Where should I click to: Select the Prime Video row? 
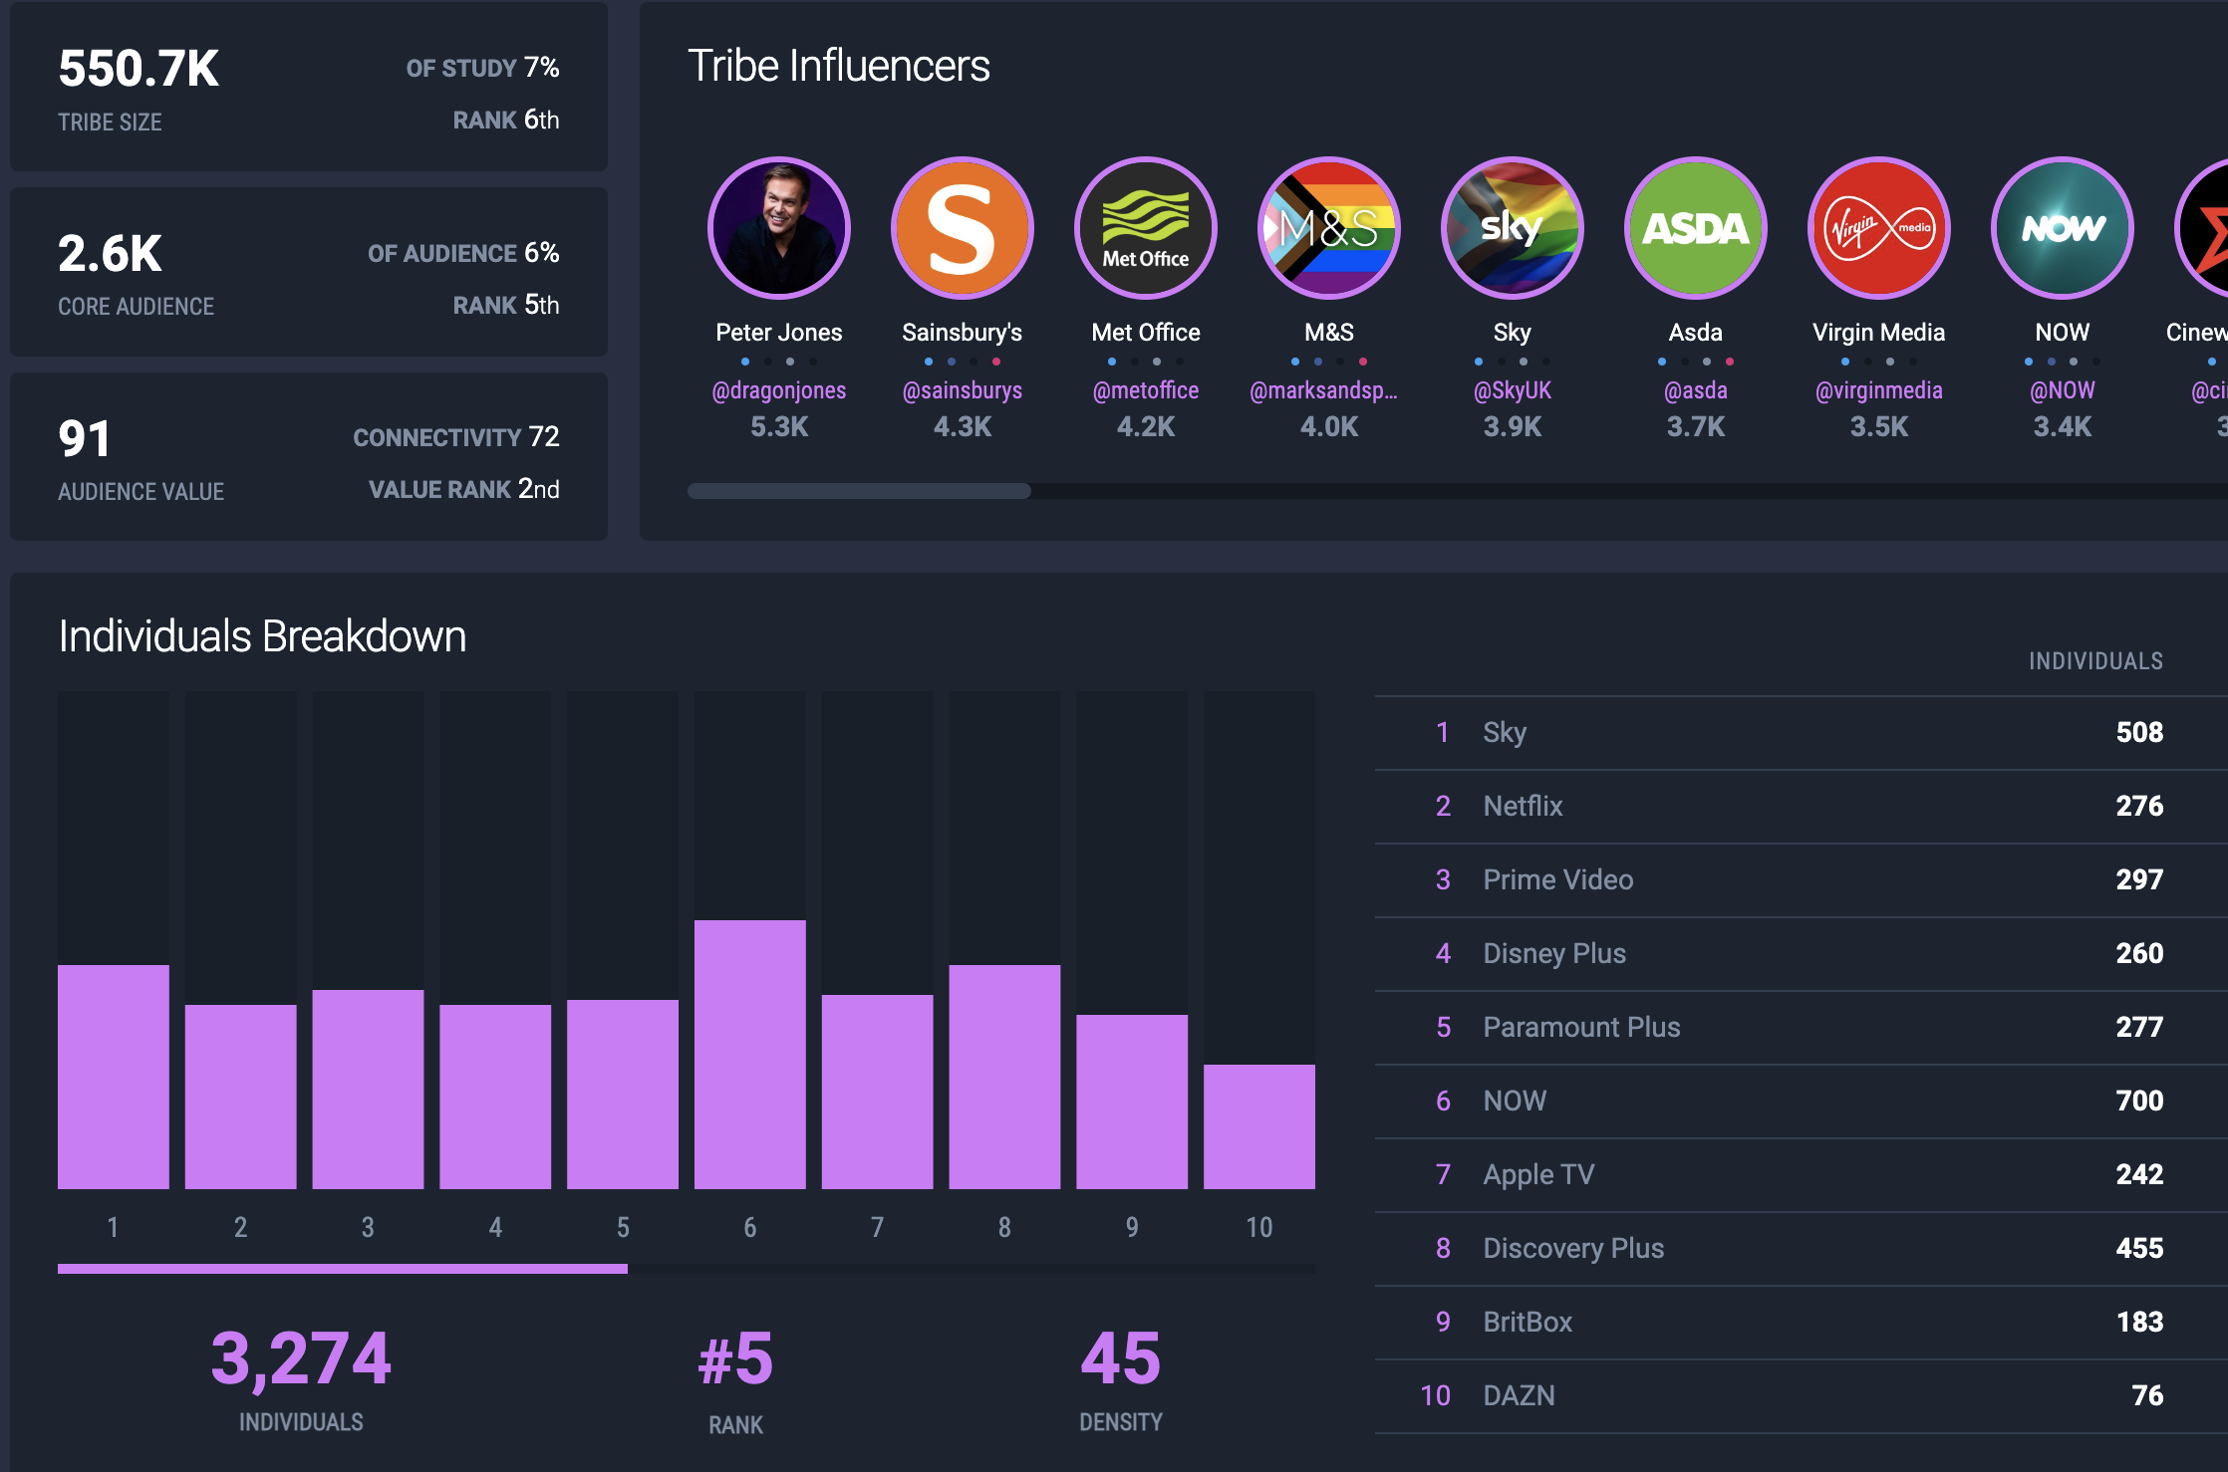point(1801,880)
